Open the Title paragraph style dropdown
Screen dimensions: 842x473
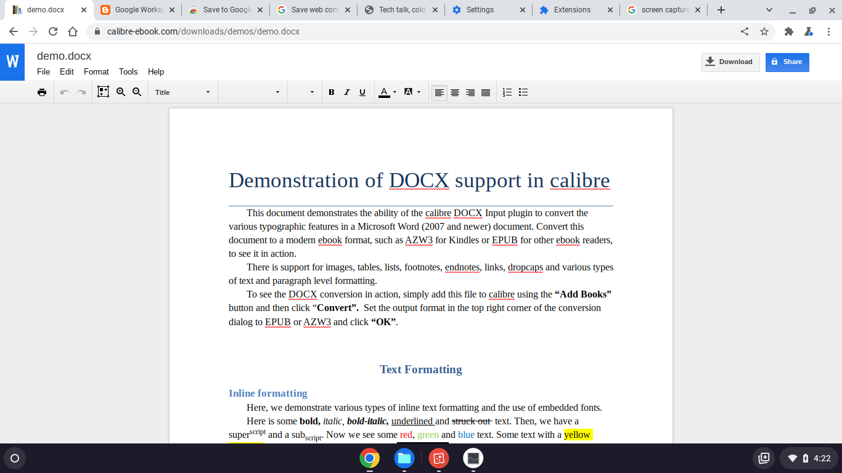pos(182,92)
